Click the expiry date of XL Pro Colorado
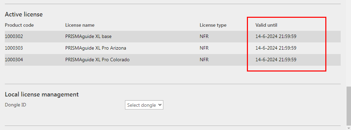This screenshot has height=130, width=351. click(276, 60)
